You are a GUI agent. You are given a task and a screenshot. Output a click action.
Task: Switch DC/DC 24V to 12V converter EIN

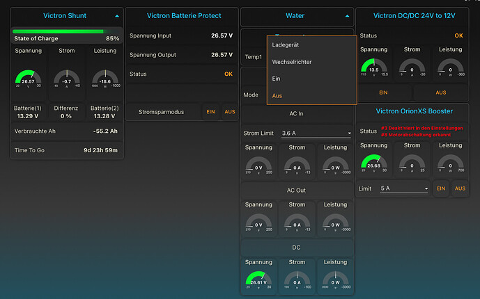383,92
